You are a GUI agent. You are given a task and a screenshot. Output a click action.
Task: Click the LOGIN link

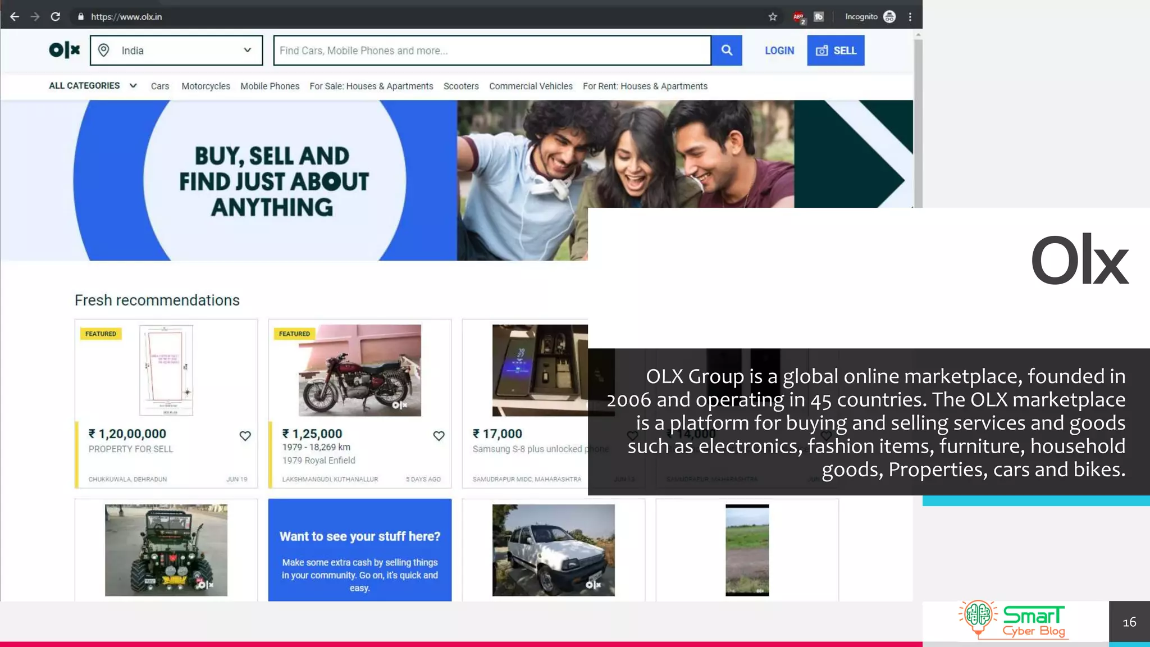tap(779, 51)
